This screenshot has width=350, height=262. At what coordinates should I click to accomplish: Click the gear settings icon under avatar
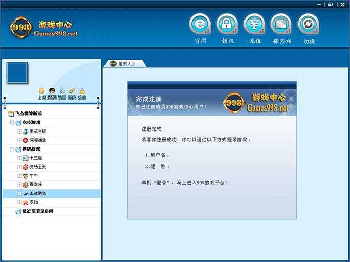62,91
